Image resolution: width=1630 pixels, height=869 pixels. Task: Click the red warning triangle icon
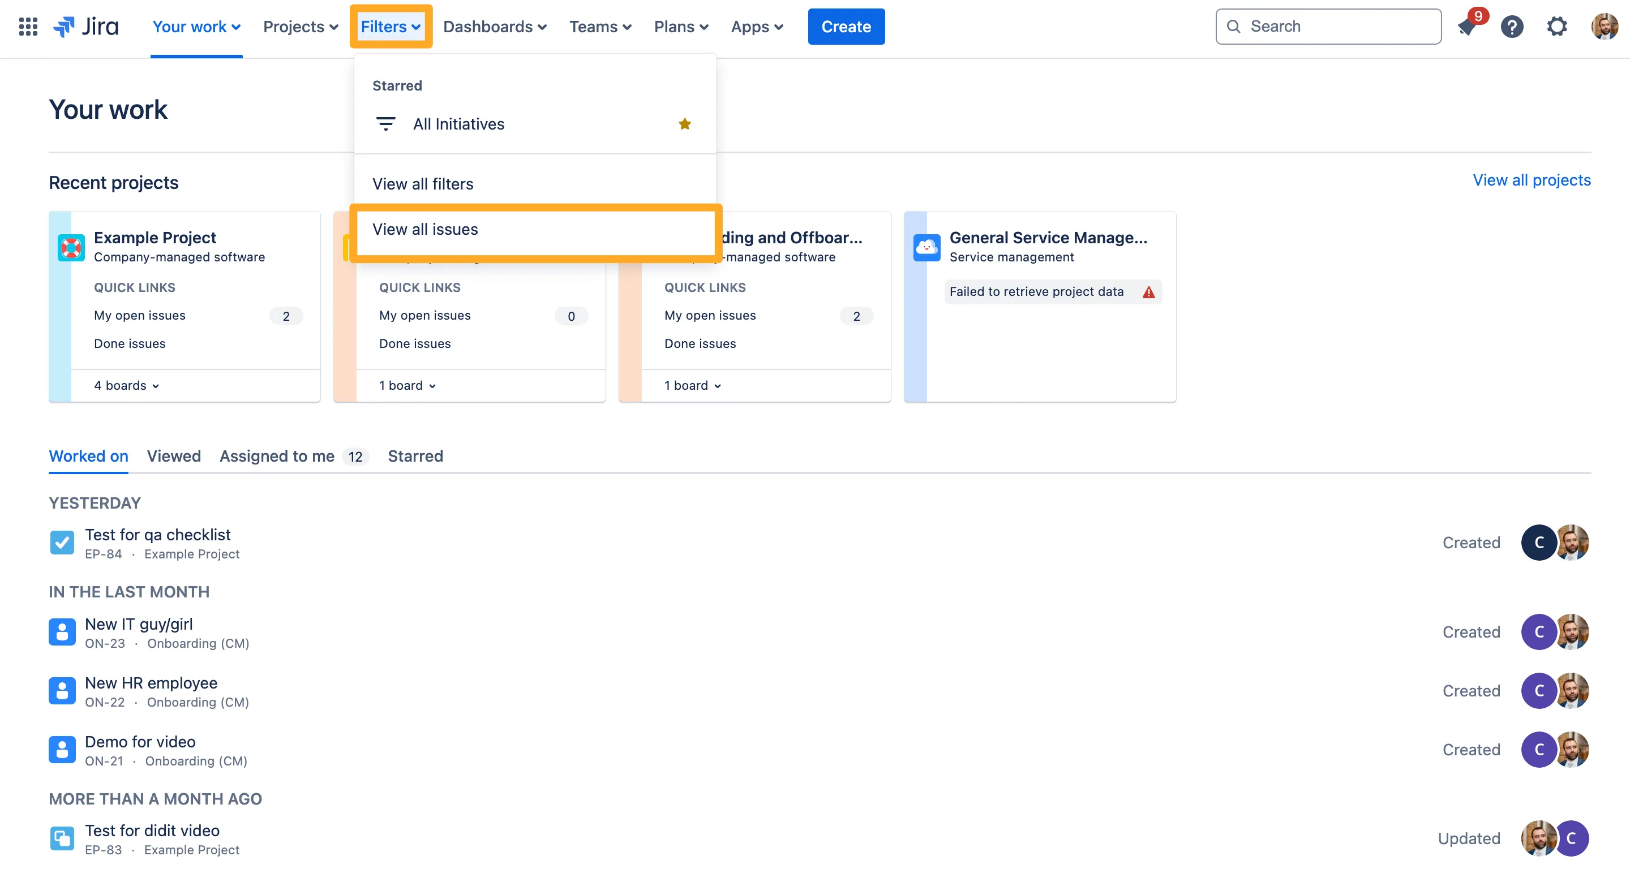tap(1148, 291)
